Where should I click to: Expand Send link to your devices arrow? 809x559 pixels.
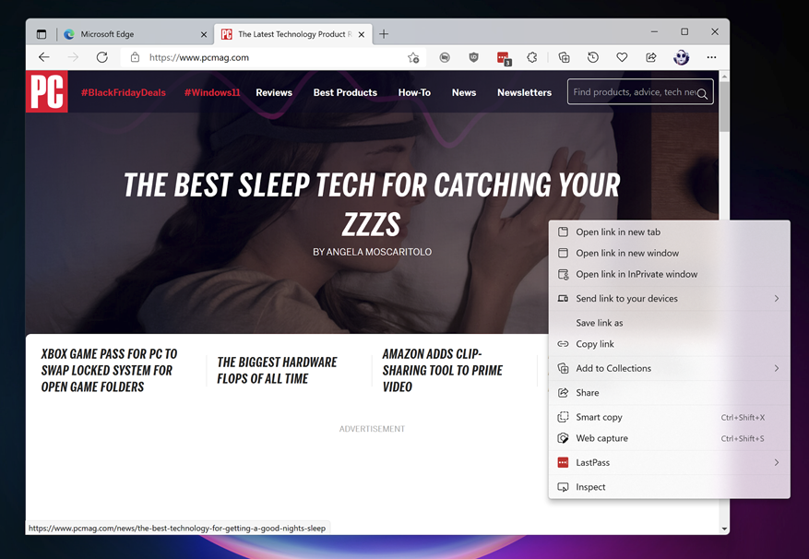(777, 298)
